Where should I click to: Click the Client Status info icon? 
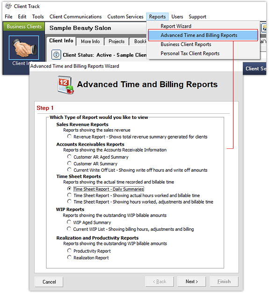56,55
